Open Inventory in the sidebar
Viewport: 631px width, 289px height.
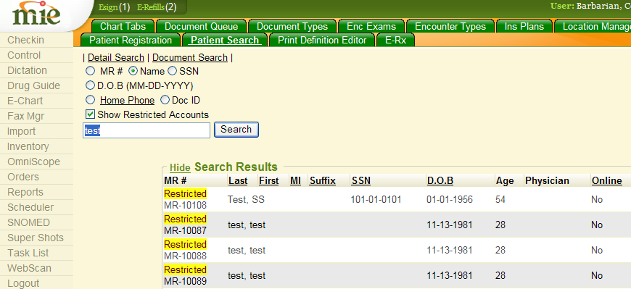point(36,146)
